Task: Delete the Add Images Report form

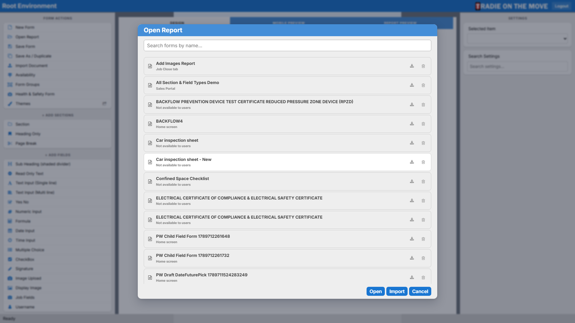Action: 423,66
